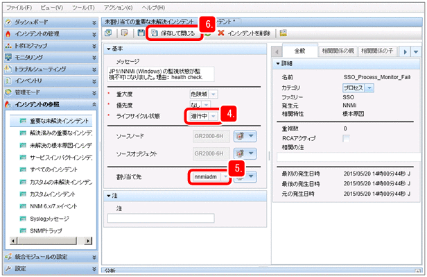Viewport: 427px width, 277px height.
Task: Click the second toolbar icon beside new window
Action: click(125, 33)
